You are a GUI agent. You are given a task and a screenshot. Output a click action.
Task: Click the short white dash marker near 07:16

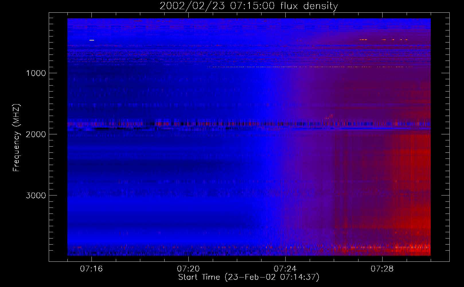click(92, 40)
